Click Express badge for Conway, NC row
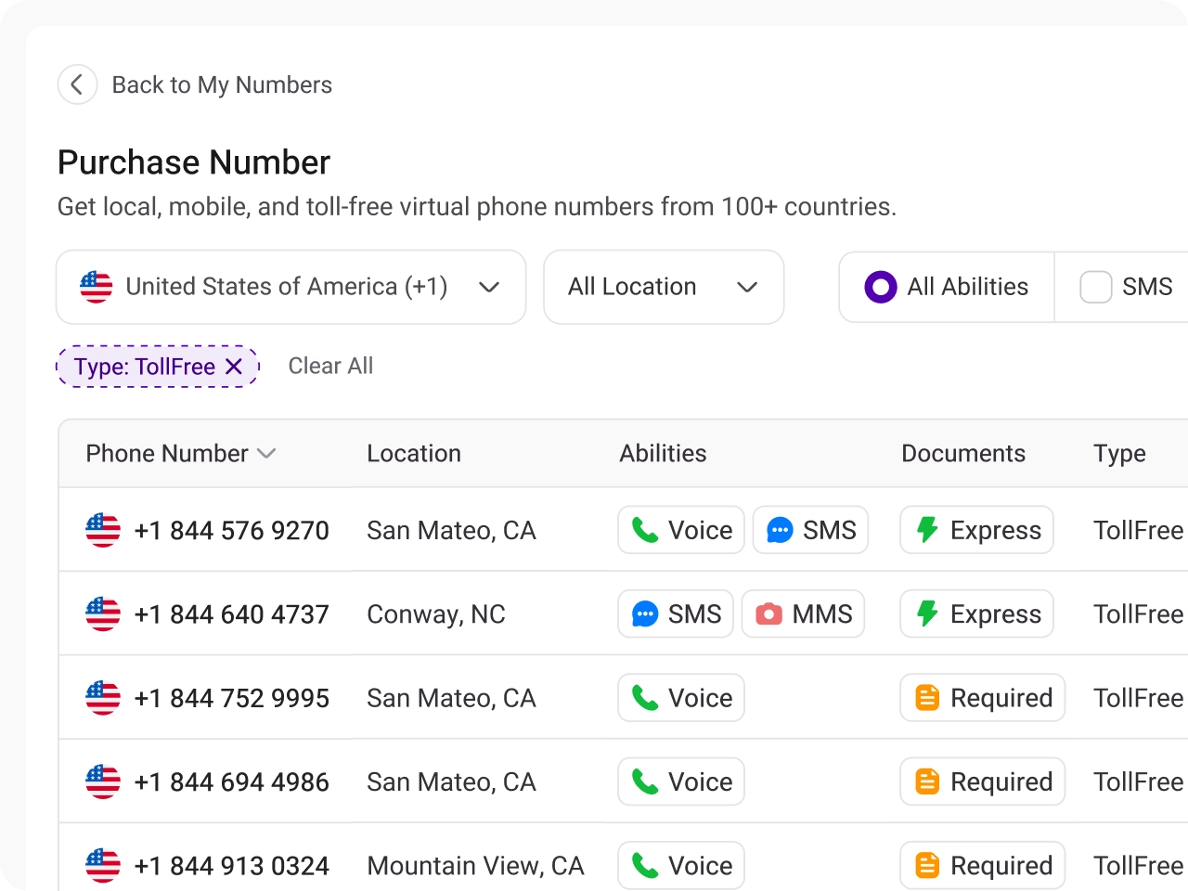Image resolution: width=1188 pixels, height=891 pixels. coord(976,613)
